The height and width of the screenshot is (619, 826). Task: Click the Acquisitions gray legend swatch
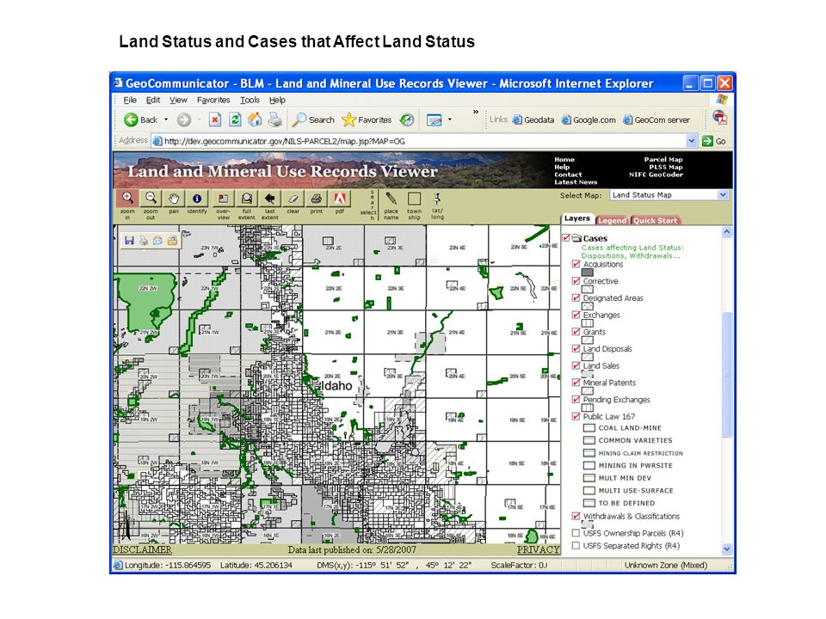[588, 273]
